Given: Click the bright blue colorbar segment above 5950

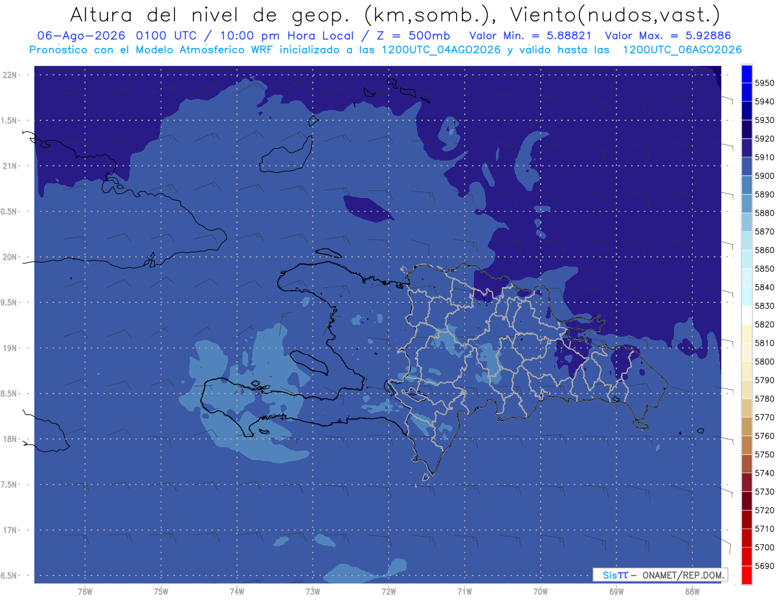Looking at the screenshot, I should point(746,74).
